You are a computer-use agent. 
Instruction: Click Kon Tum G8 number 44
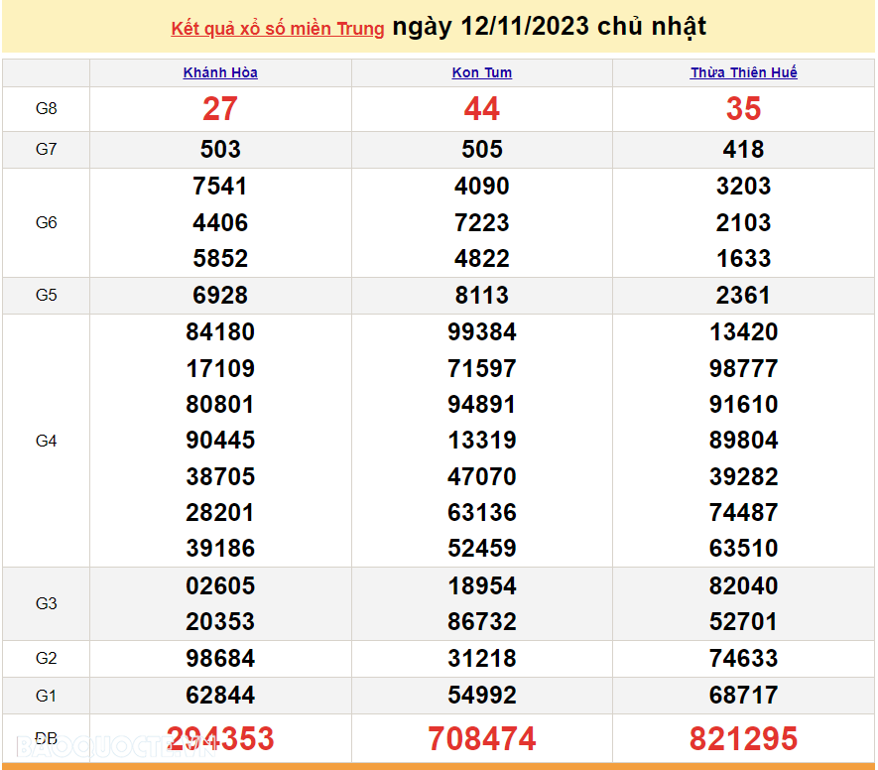[482, 109]
